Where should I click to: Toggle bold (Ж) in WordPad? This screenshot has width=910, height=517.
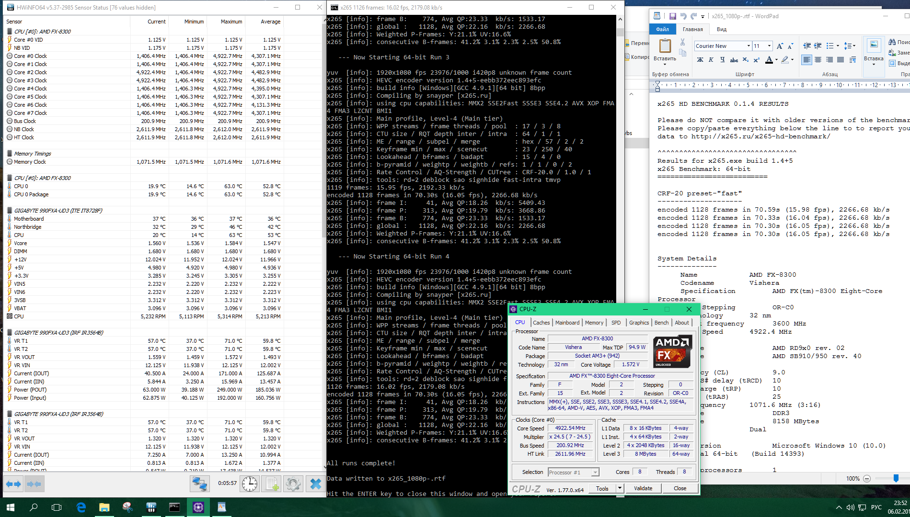pos(700,60)
